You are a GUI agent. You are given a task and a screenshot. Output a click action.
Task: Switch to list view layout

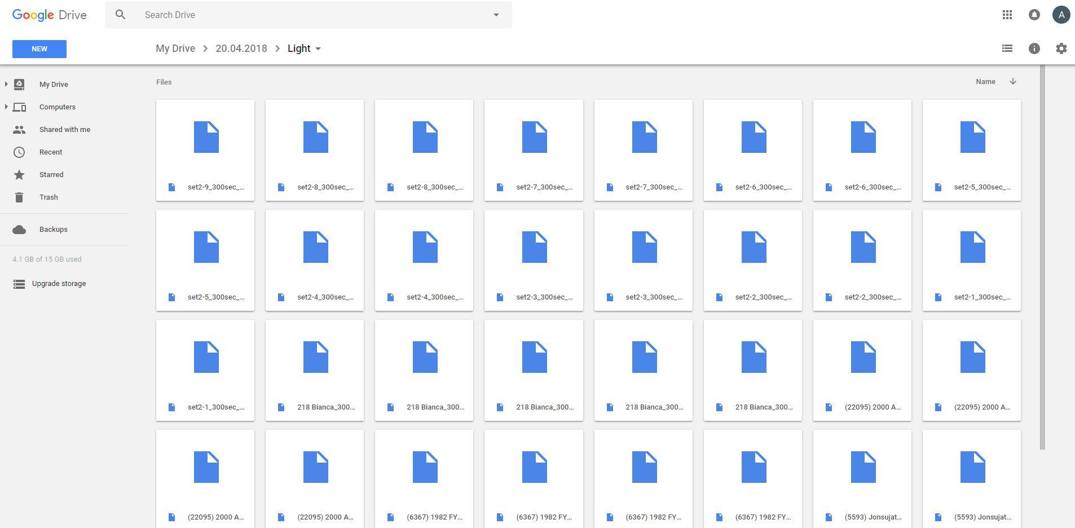pos(1007,49)
